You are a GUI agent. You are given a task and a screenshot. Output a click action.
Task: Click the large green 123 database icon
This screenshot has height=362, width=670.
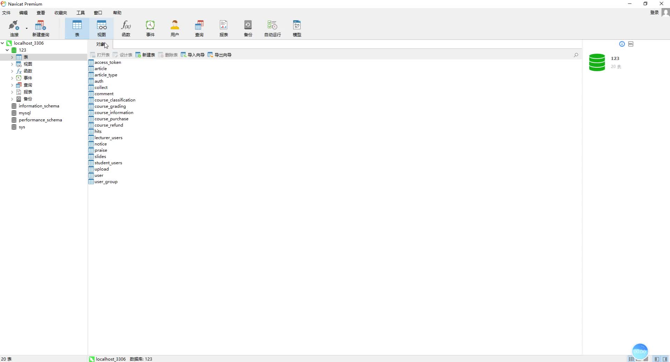pyautogui.click(x=597, y=62)
